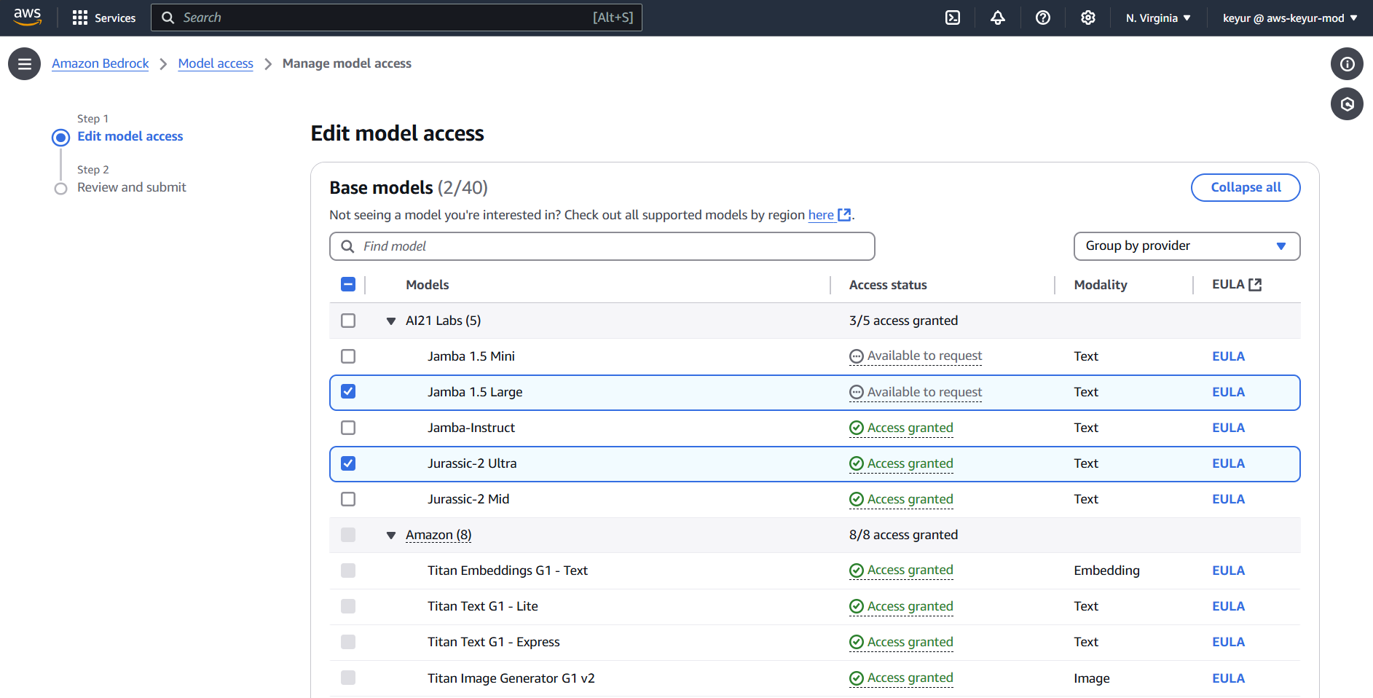Image resolution: width=1373 pixels, height=698 pixels.
Task: Click the Amazon (8) provider link
Action: pos(438,535)
